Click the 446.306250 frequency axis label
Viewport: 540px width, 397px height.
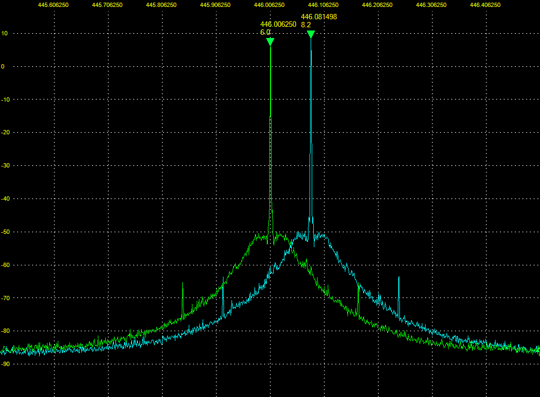pos(431,5)
